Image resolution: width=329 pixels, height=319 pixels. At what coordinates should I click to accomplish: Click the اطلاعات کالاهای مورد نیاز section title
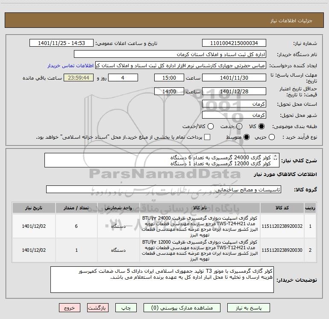[x=285, y=174]
